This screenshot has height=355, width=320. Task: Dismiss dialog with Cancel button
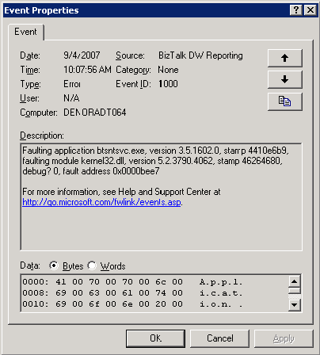pos(219,338)
